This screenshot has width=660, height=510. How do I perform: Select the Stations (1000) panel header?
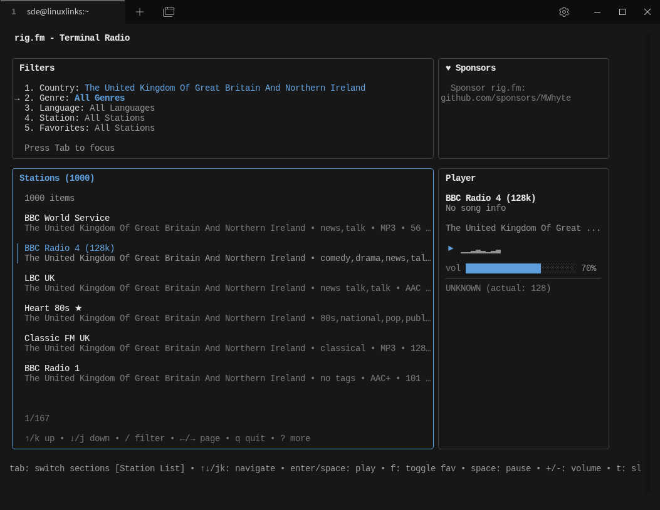57,178
